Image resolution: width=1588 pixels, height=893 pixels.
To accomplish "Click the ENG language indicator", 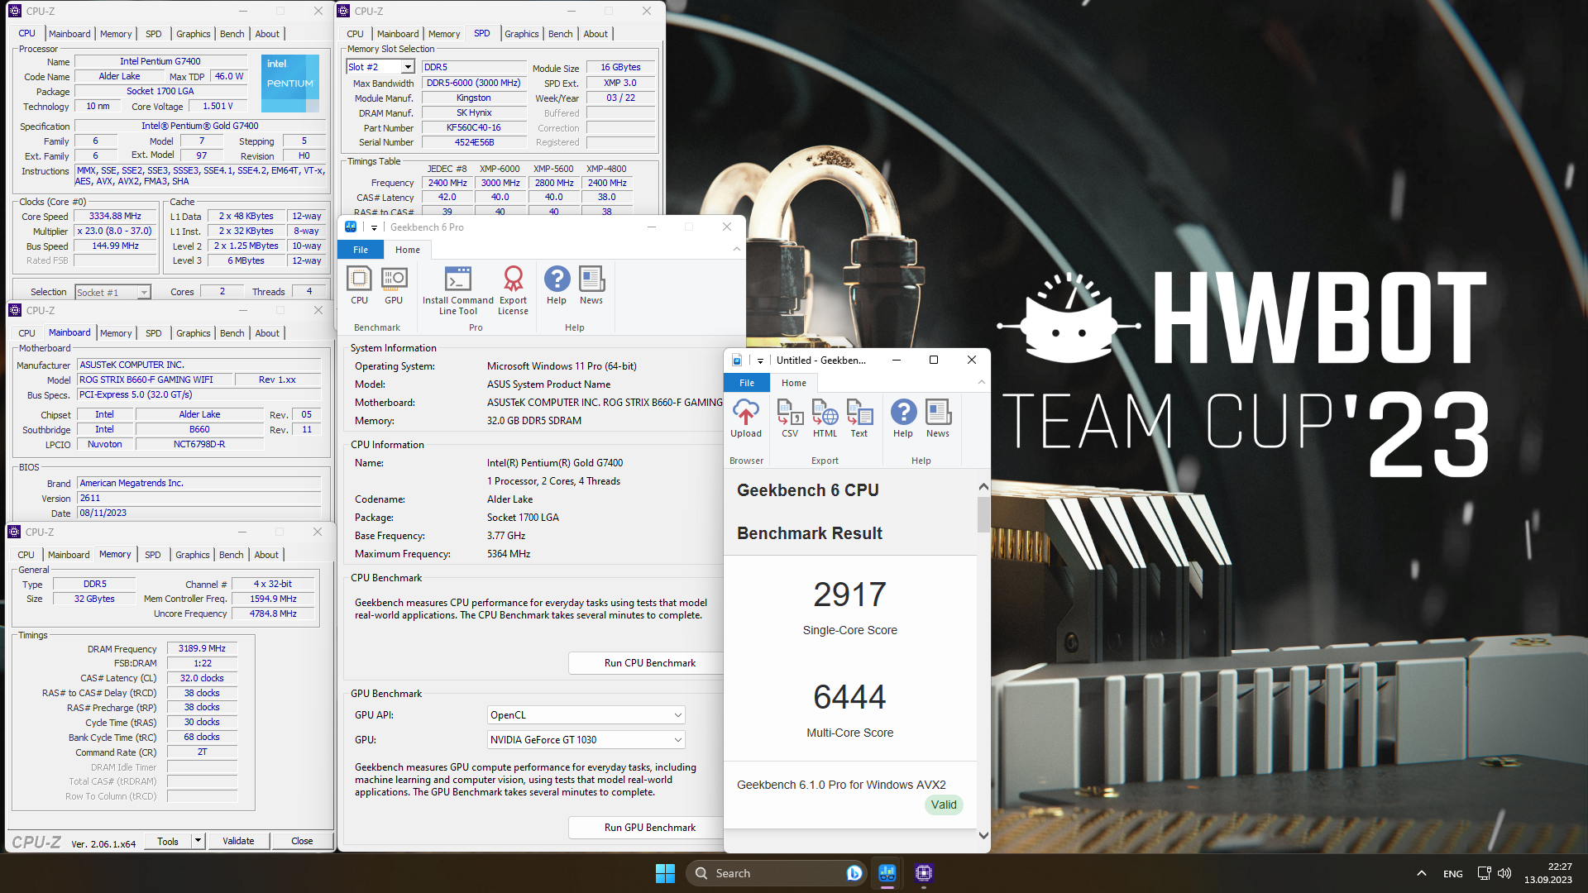I will point(1452,874).
